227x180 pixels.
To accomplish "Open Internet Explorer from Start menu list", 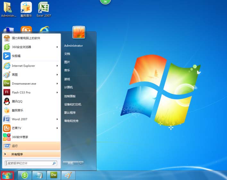I will [31, 66].
